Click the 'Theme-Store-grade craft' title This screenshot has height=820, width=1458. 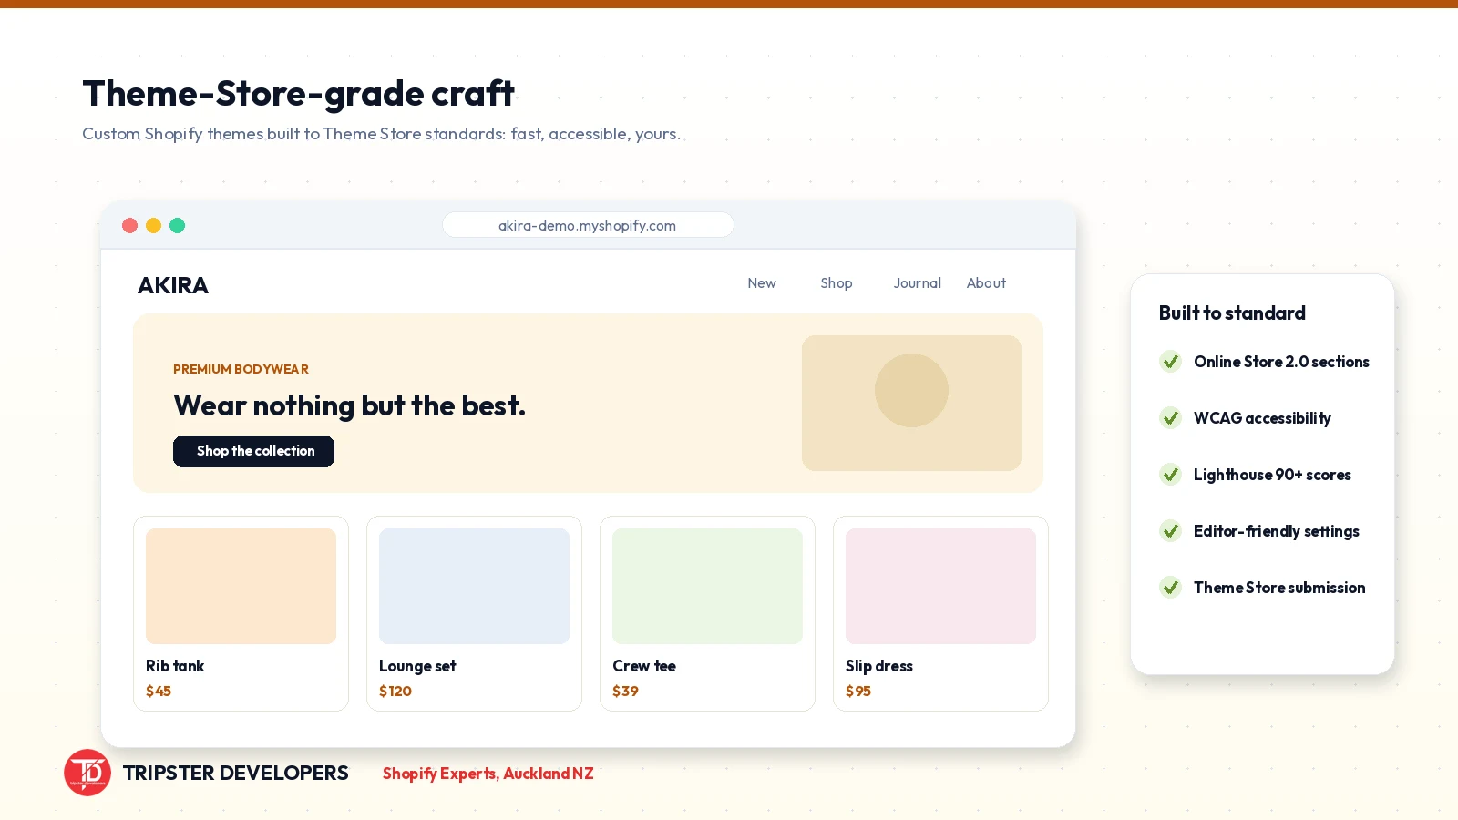click(x=299, y=93)
